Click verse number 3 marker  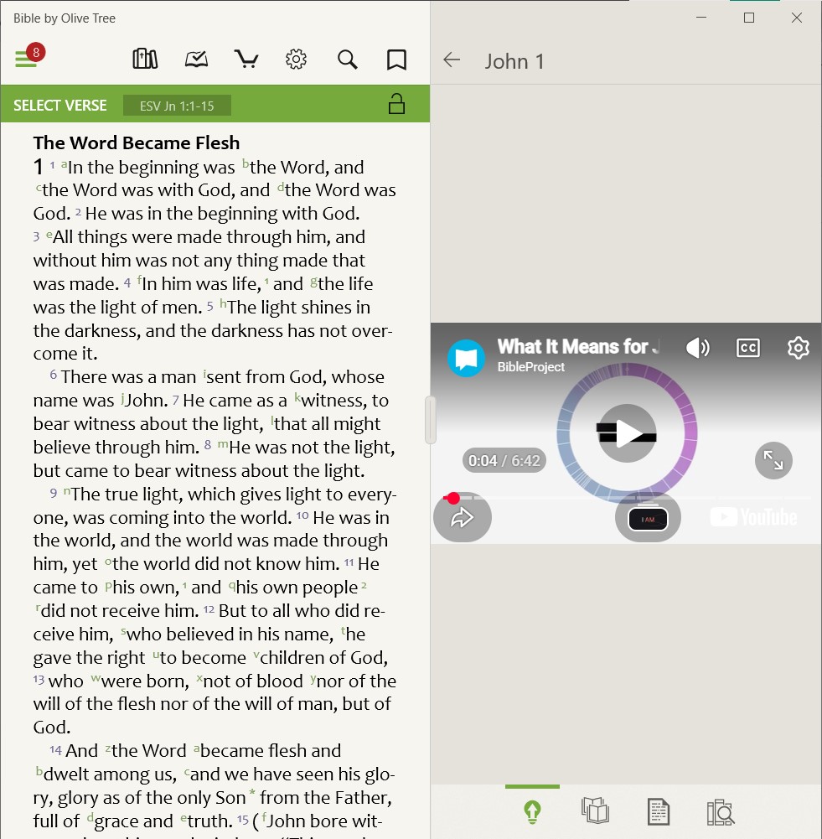(x=36, y=236)
